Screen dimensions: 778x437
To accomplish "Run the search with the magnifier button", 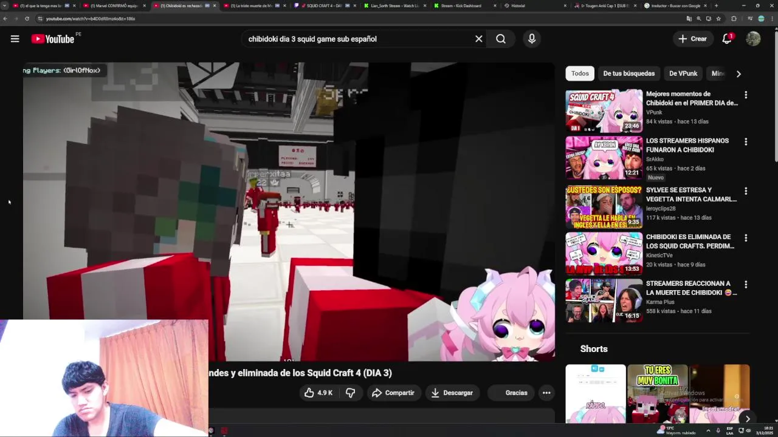I will tap(501, 39).
